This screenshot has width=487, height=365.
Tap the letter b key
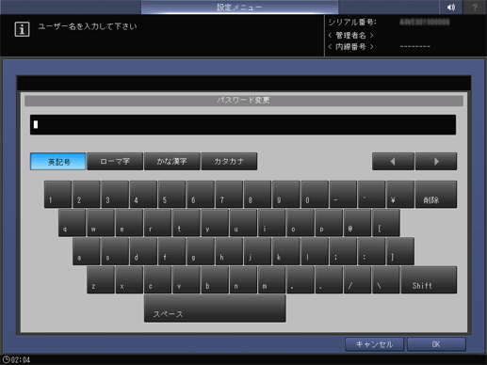click(215, 280)
